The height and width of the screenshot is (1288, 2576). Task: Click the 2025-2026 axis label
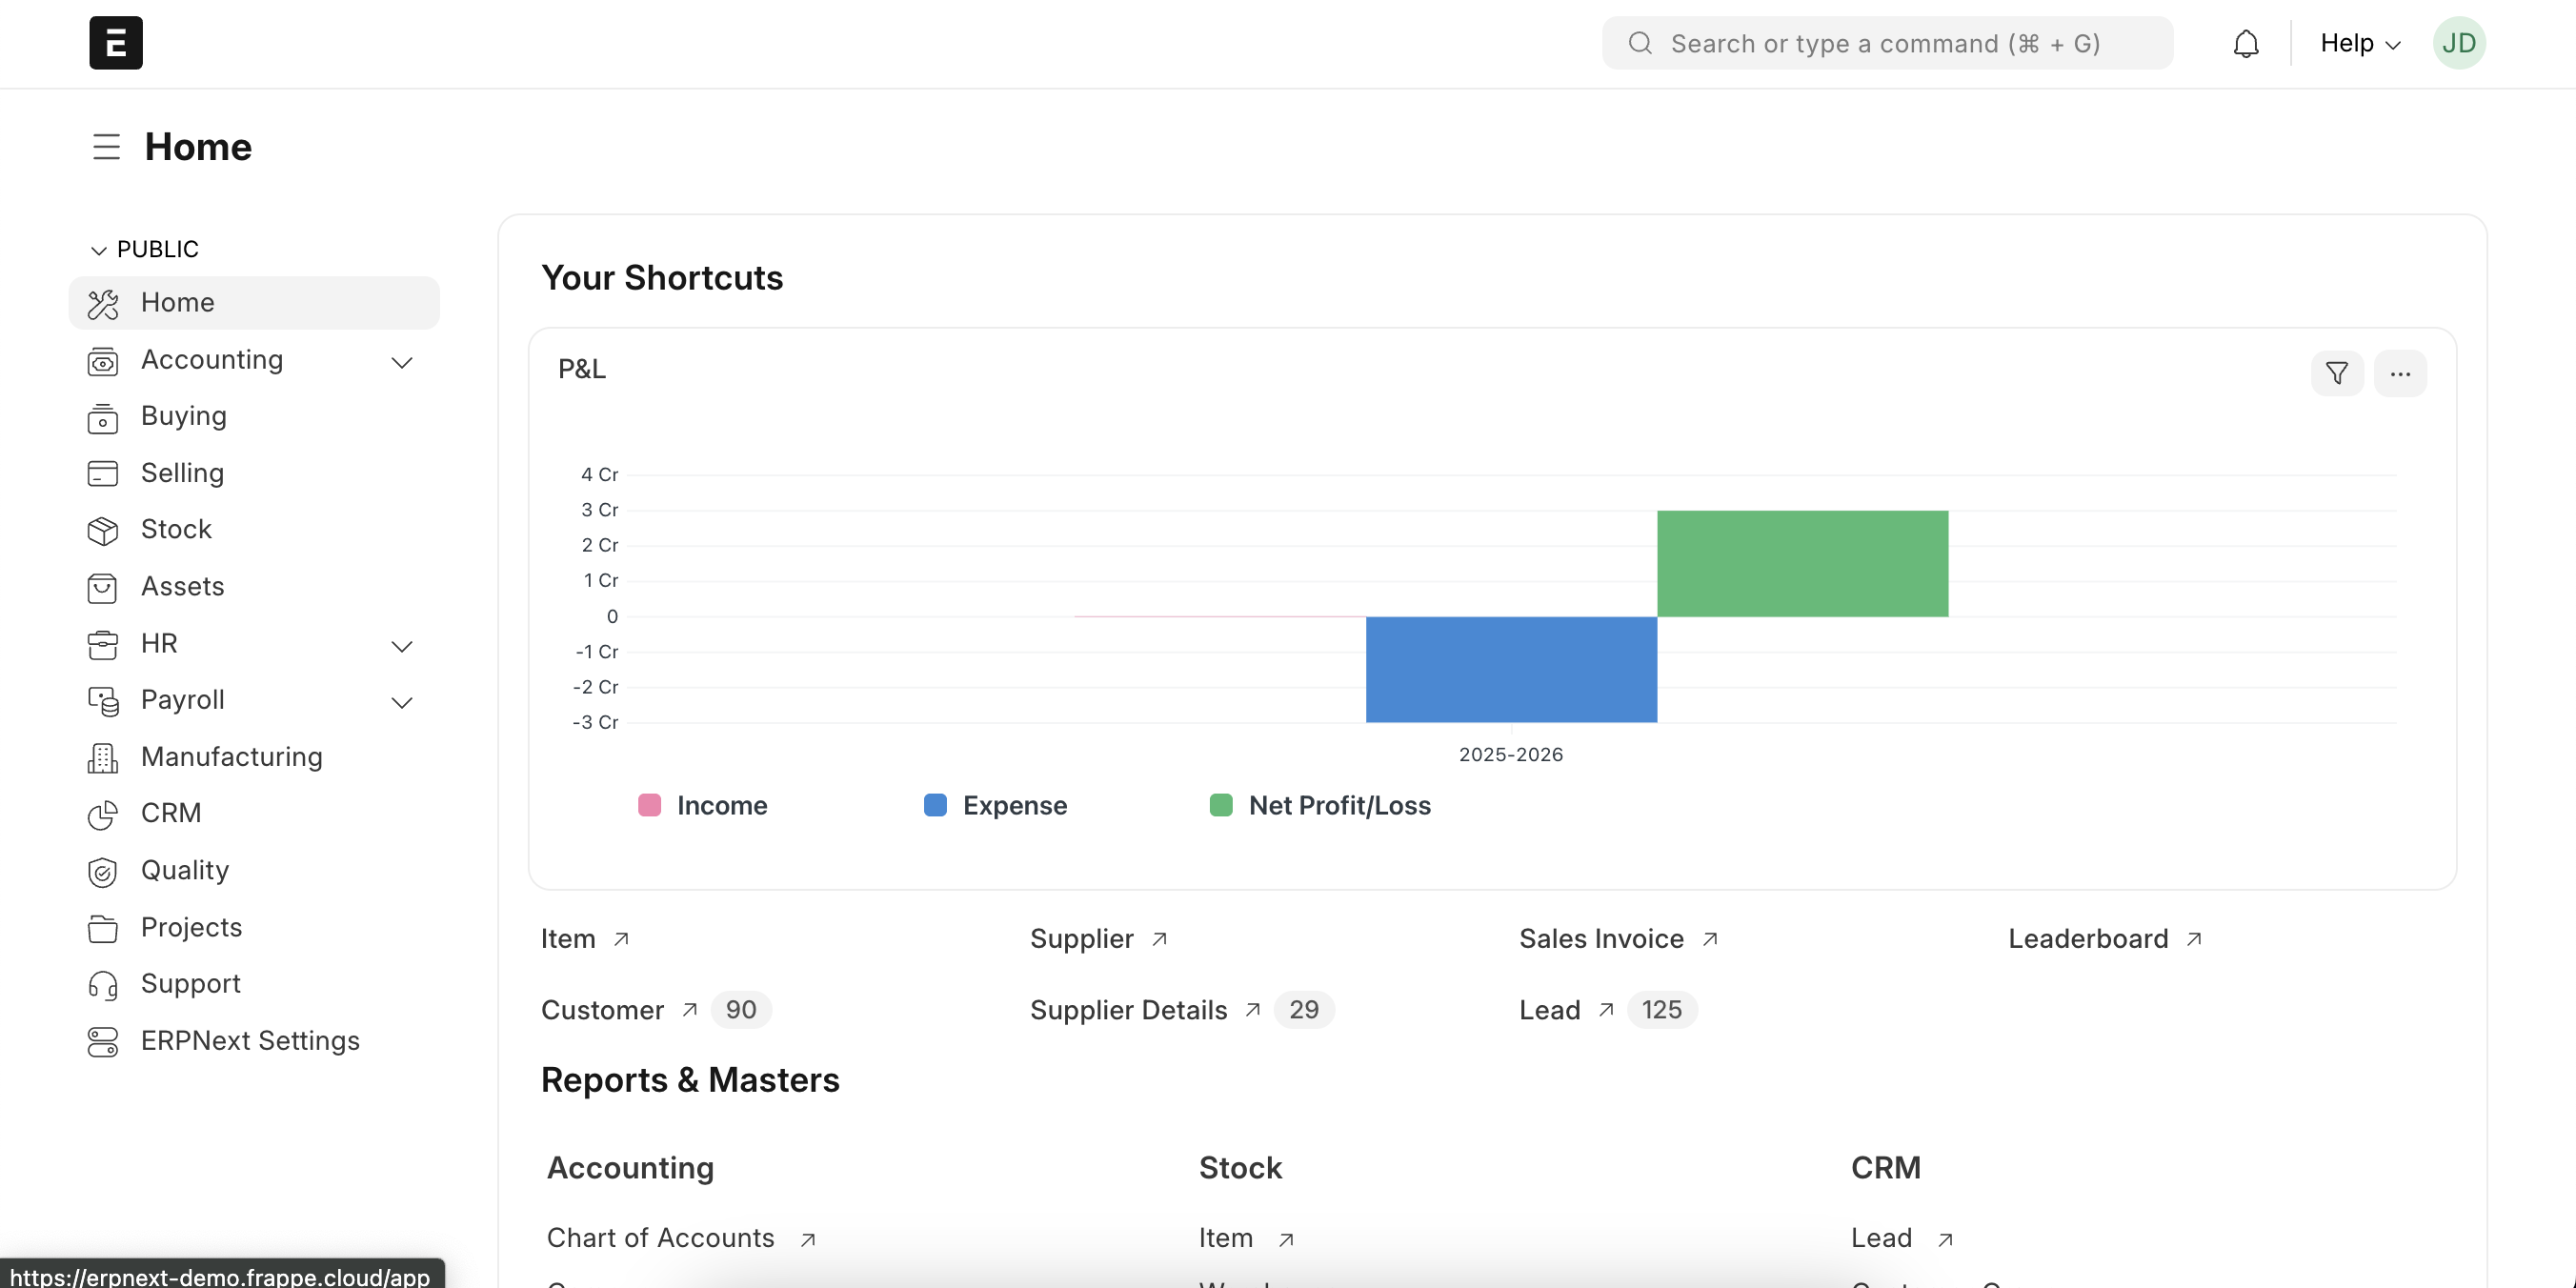pyautogui.click(x=1510, y=755)
